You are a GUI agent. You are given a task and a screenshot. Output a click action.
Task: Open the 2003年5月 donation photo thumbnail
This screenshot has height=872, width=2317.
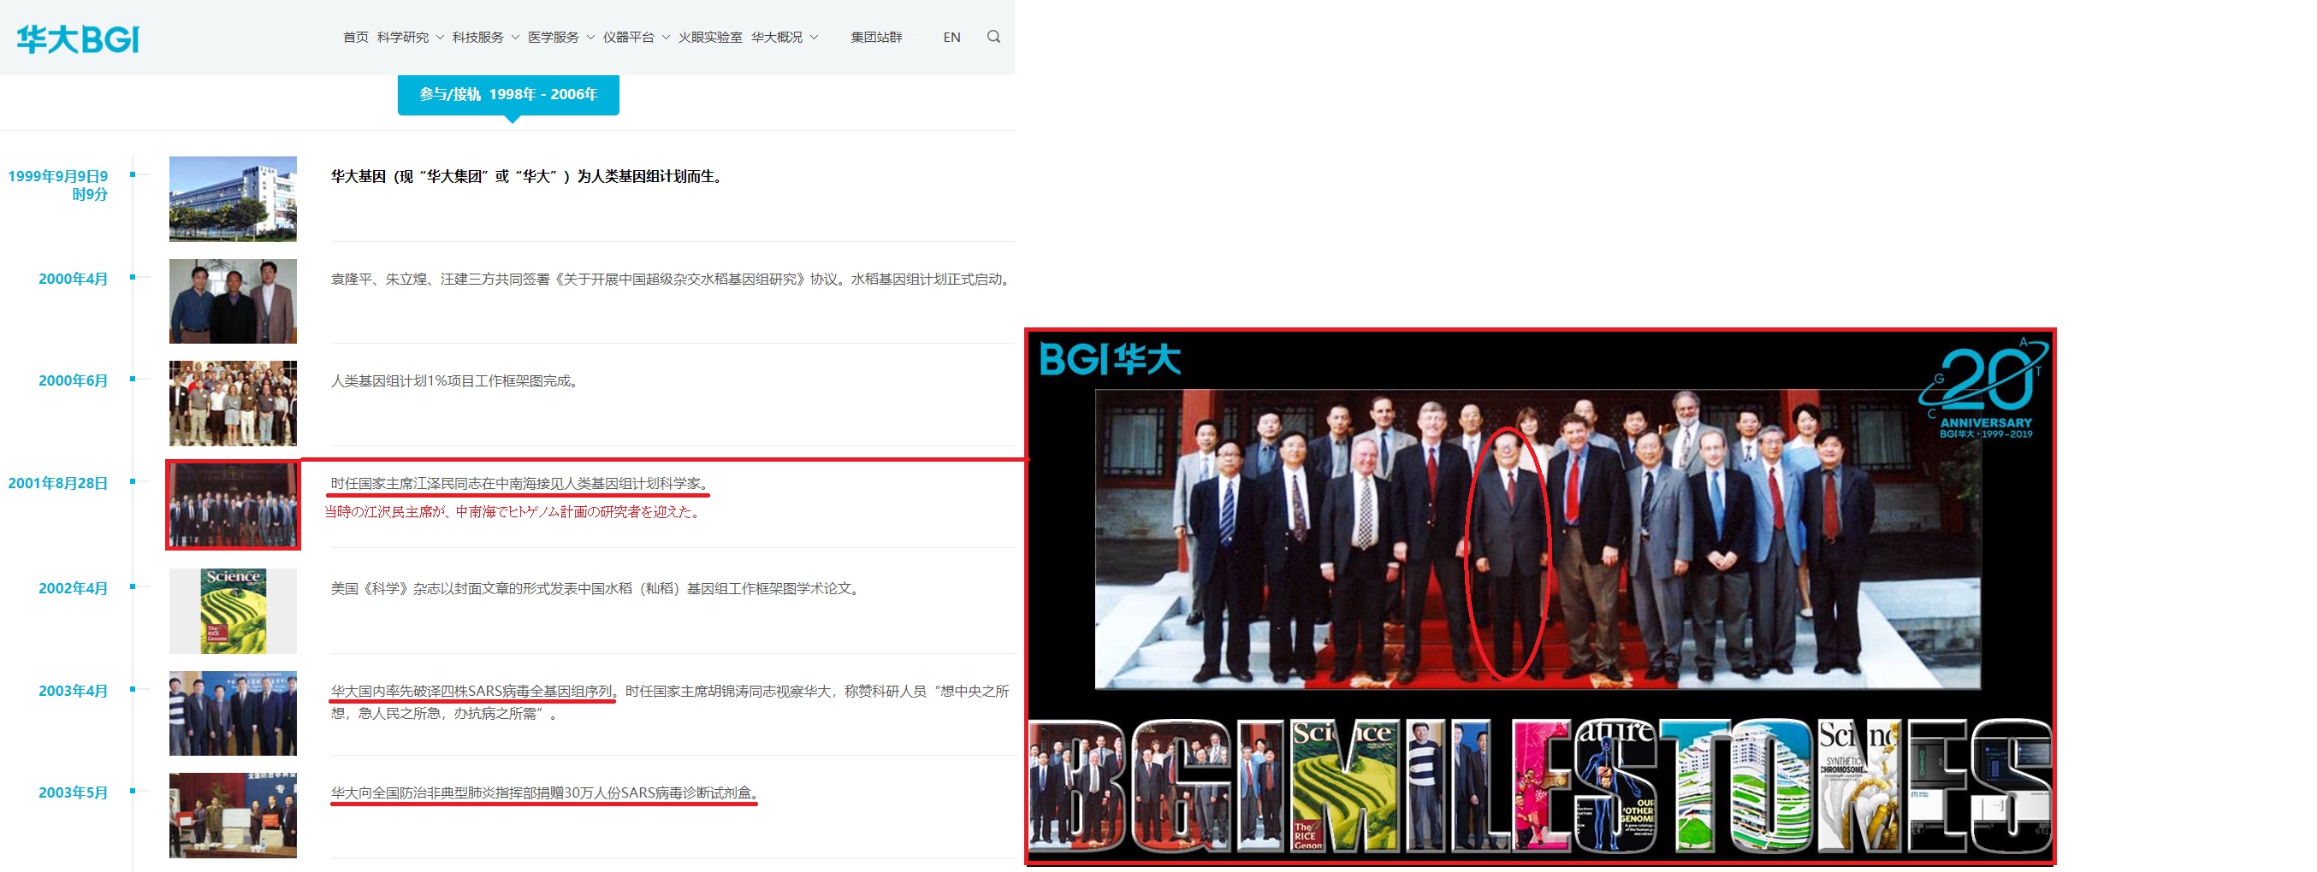[233, 816]
